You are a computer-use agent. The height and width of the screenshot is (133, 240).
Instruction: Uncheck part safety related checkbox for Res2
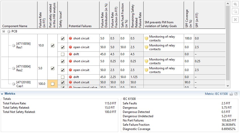click(52, 68)
